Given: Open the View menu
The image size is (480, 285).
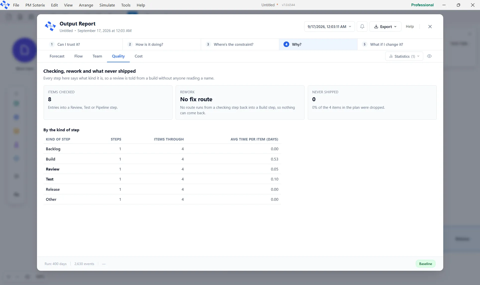Looking at the screenshot, I should [x=68, y=5].
